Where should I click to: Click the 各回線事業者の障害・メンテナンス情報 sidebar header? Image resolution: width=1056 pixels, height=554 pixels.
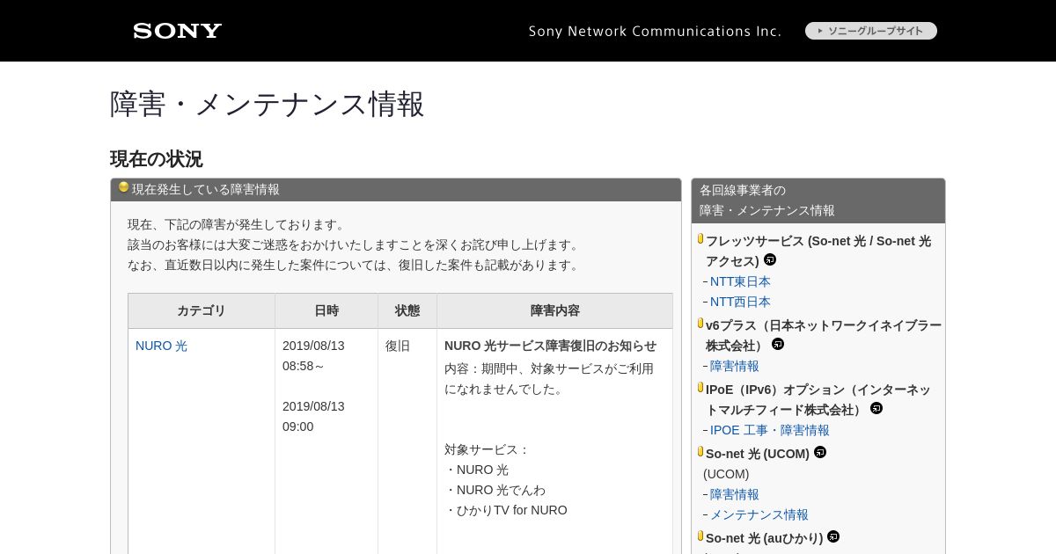coord(818,200)
